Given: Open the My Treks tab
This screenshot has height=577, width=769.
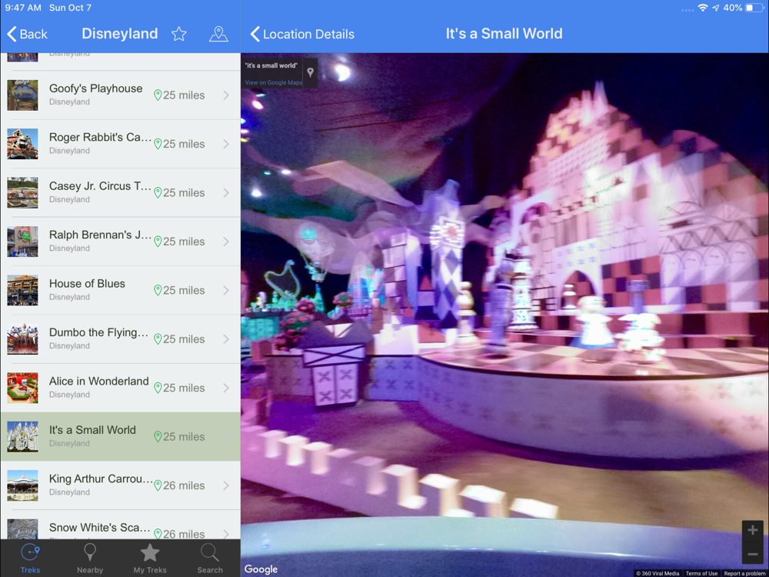Looking at the screenshot, I should point(150,559).
